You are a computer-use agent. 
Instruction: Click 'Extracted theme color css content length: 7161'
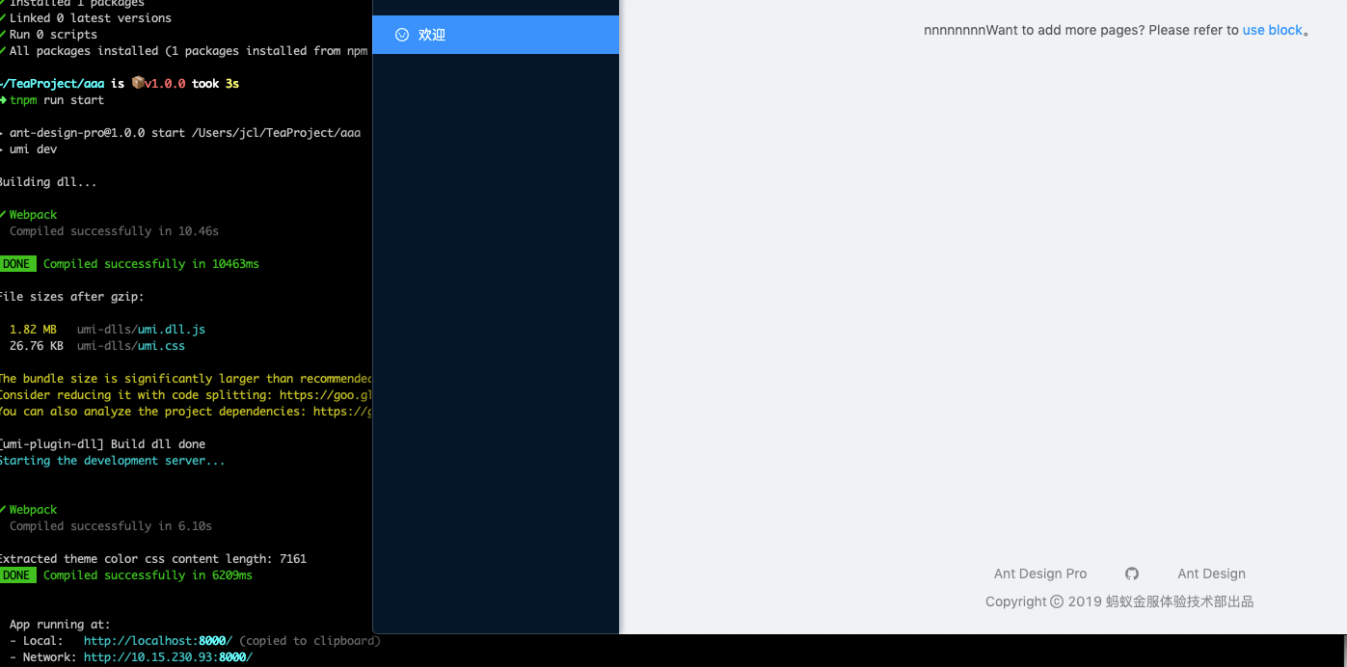(x=152, y=559)
